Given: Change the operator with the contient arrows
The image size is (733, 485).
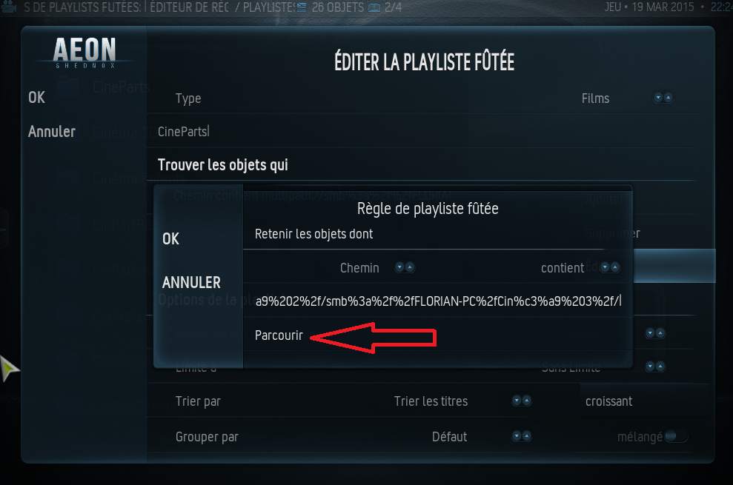Looking at the screenshot, I should coord(609,267).
